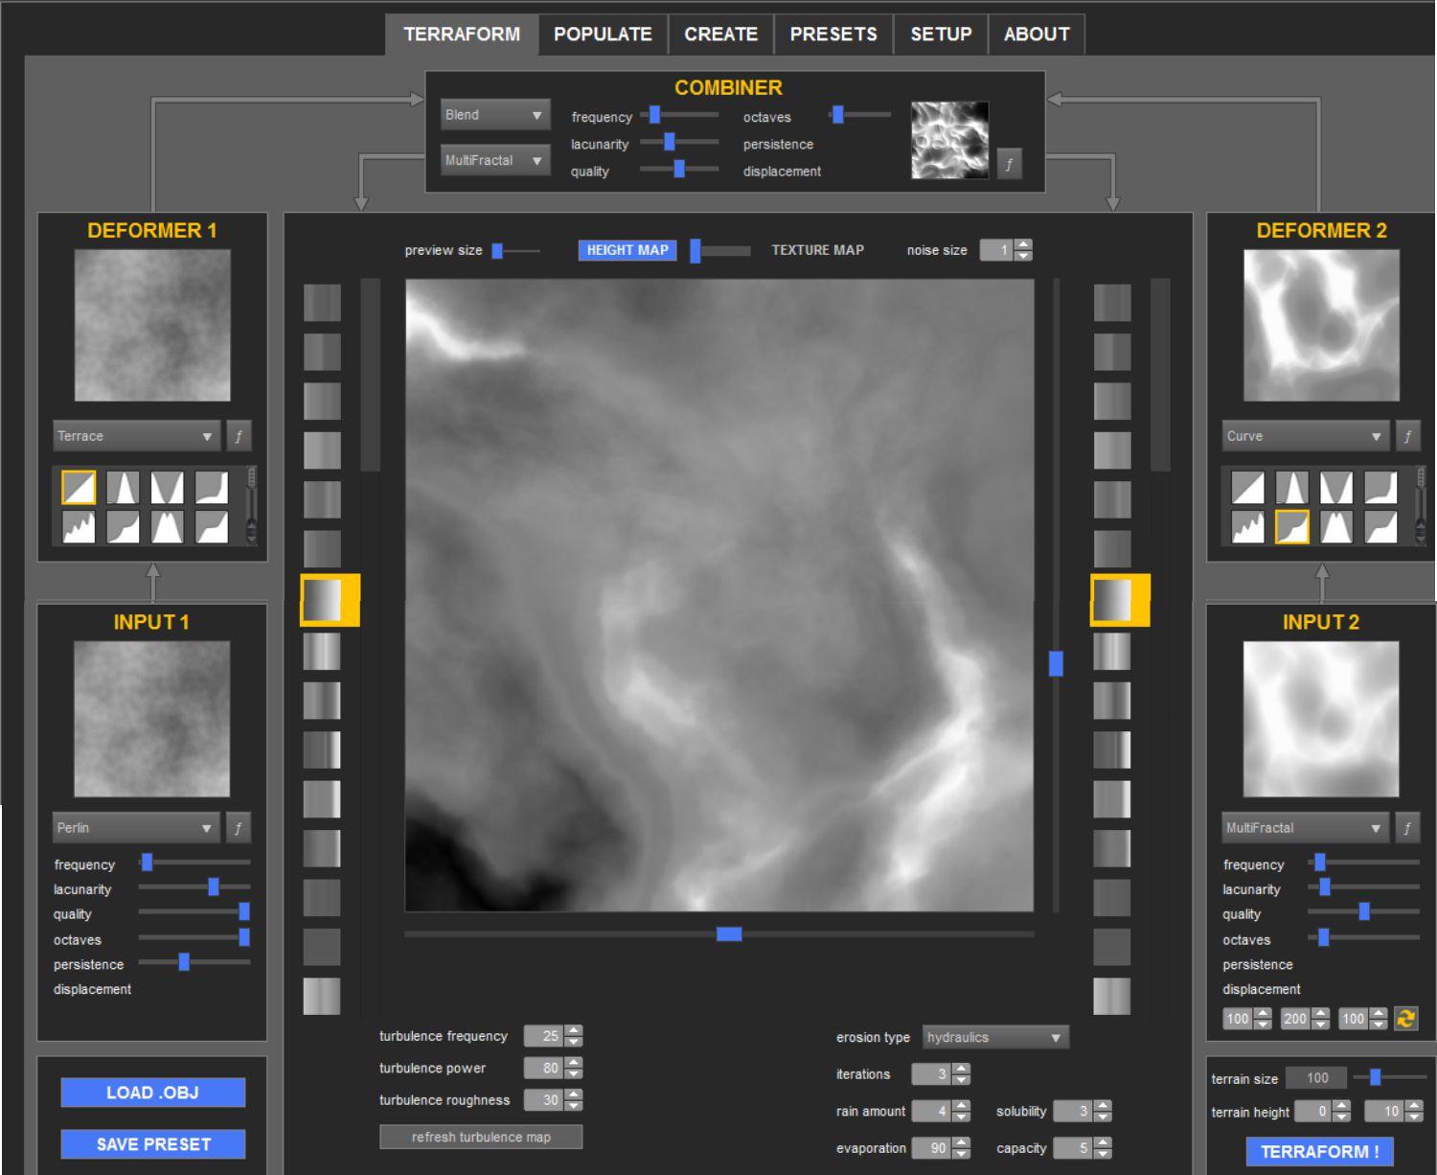Viewport: 1437px width, 1175px height.
Task: Go to the SETUP tab
Action: 941,35
